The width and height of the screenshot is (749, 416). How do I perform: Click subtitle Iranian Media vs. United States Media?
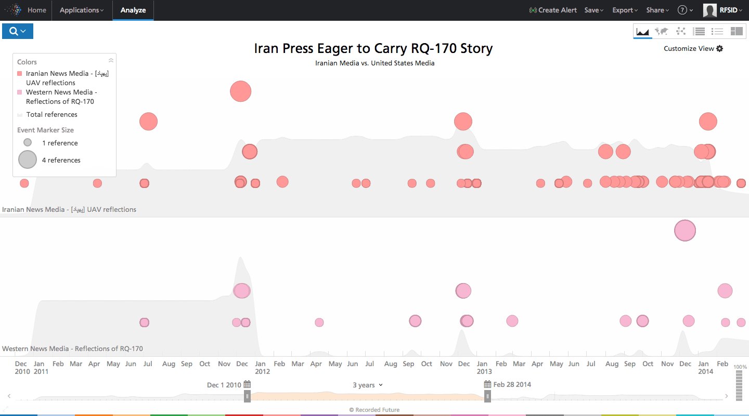tap(375, 63)
